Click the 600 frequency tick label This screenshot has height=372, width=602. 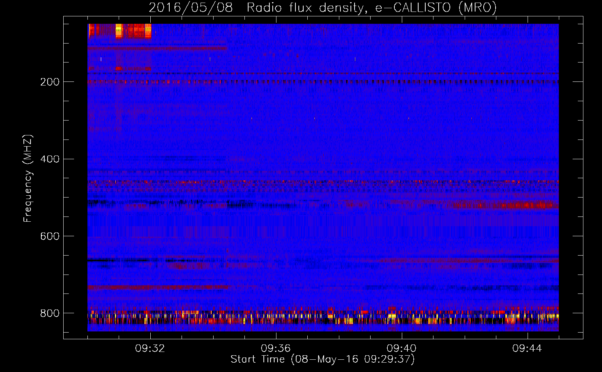pyautogui.click(x=50, y=236)
